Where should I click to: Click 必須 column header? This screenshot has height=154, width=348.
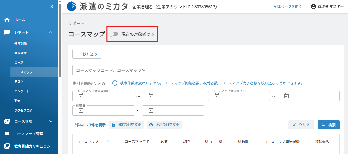tap(164, 142)
